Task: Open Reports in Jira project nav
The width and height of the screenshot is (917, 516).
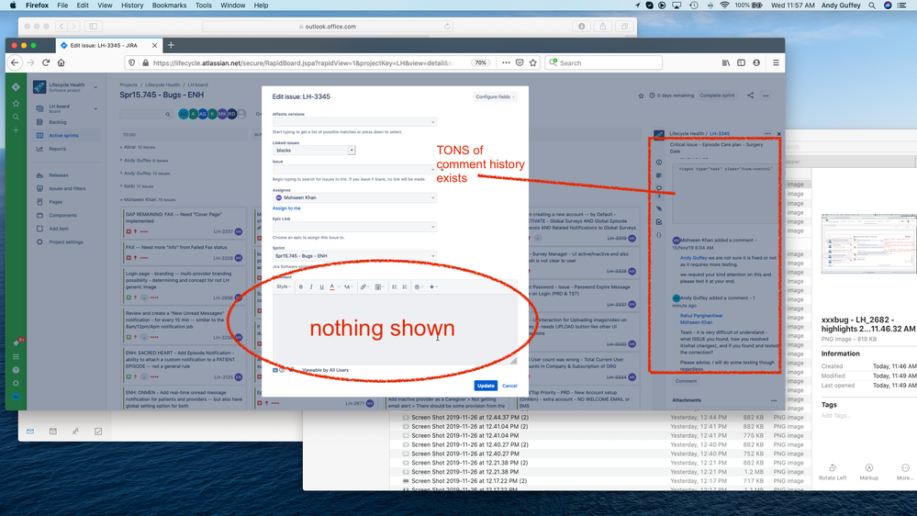Action: (x=57, y=149)
